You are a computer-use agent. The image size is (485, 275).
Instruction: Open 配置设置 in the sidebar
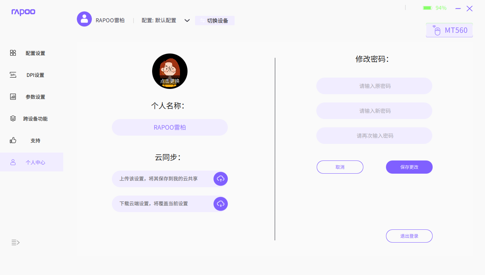click(35, 53)
